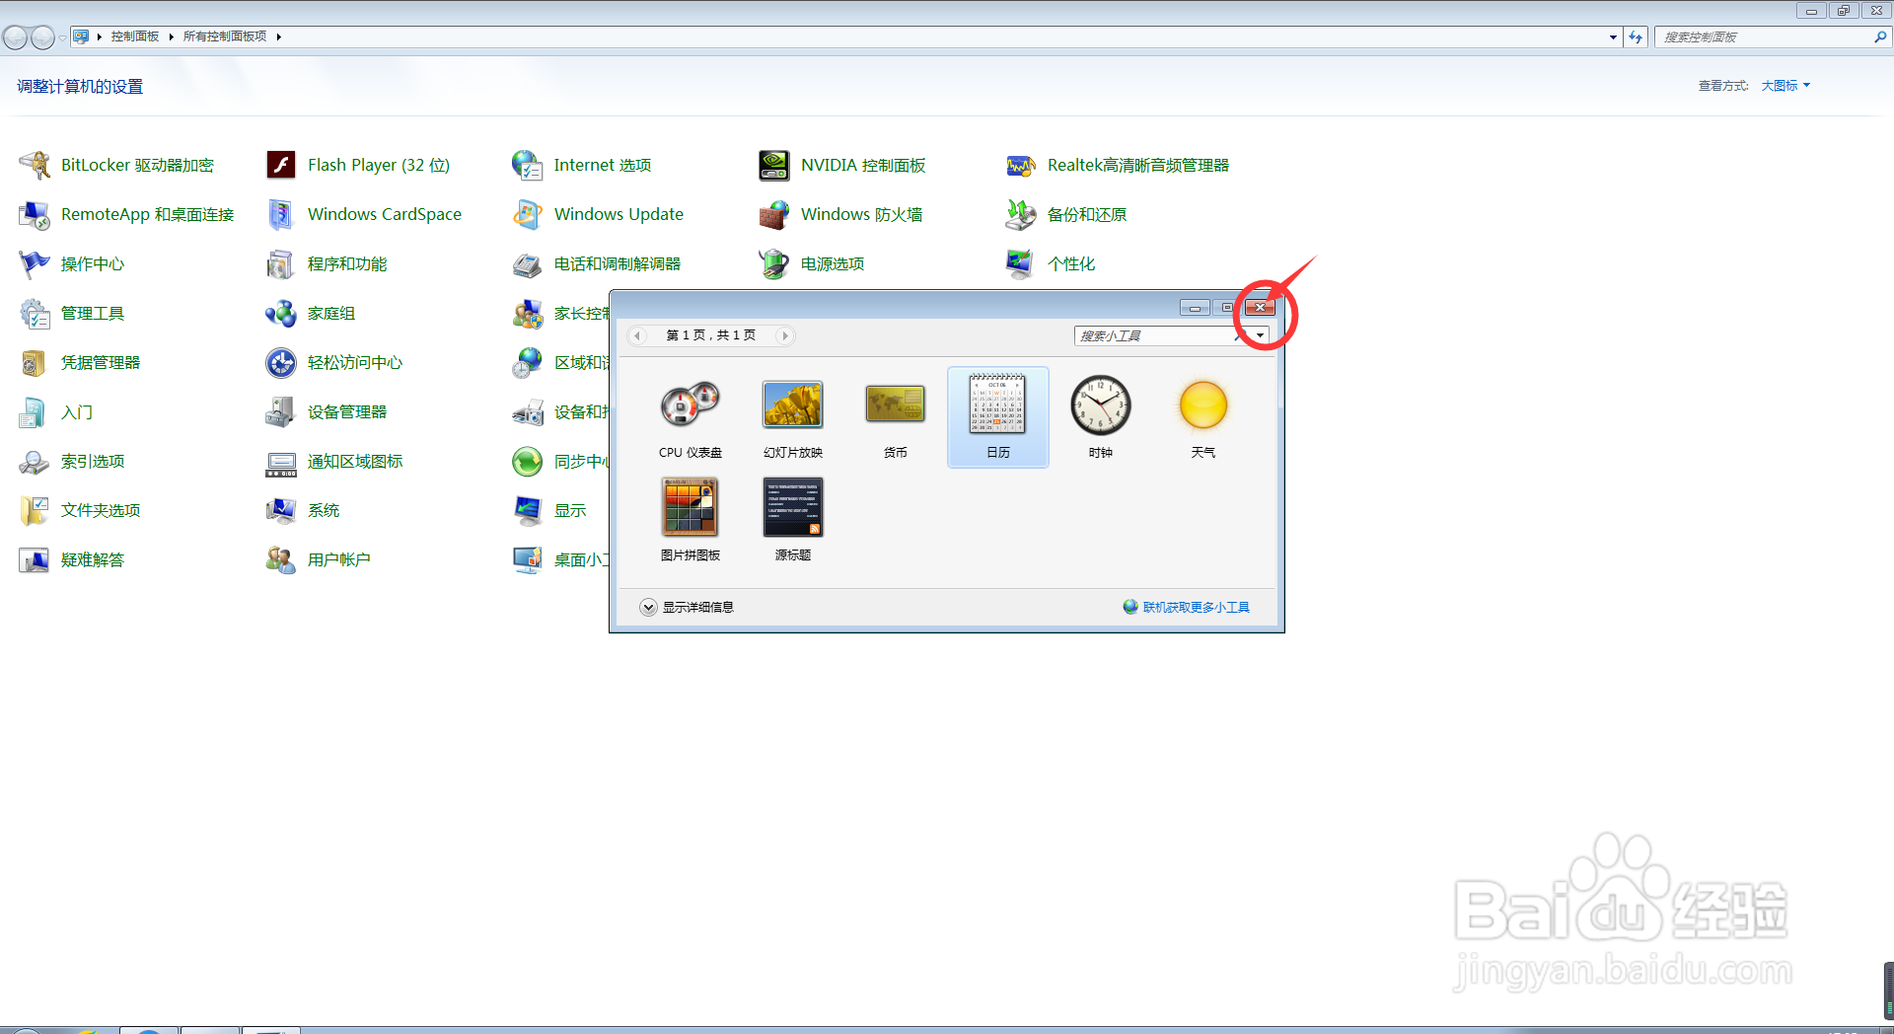Minimize the gadget gallery window
The height and width of the screenshot is (1034, 1894).
1195,308
